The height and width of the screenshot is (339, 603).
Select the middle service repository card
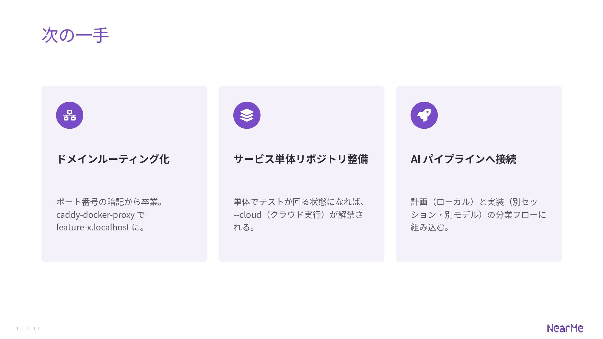coord(301,174)
